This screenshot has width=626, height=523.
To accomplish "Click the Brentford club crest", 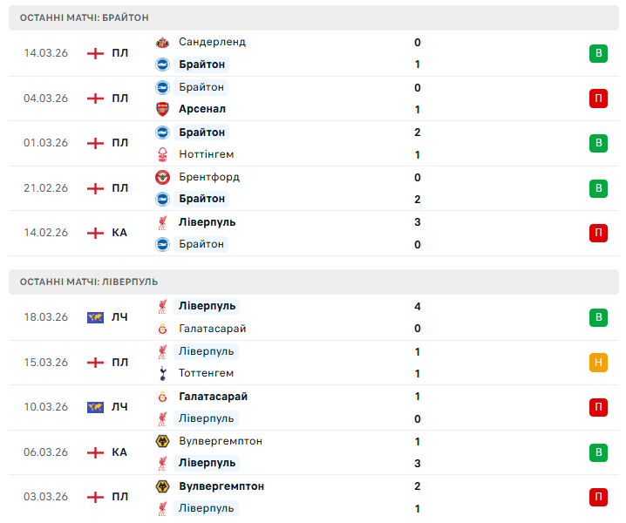I will click(x=162, y=177).
